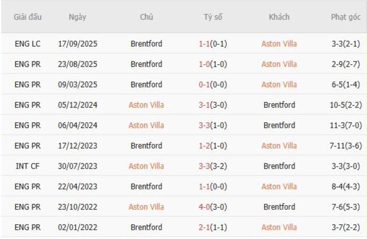Click Brentford away team on 30/07/2023
The width and height of the screenshot is (367, 239).
click(x=279, y=166)
